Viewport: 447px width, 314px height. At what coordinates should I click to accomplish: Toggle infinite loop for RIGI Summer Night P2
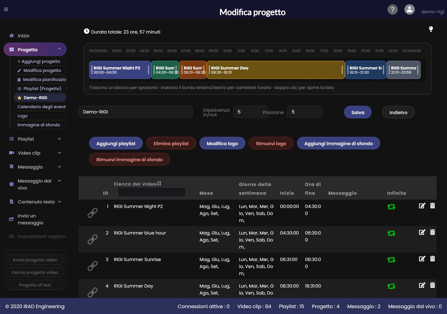click(391, 207)
